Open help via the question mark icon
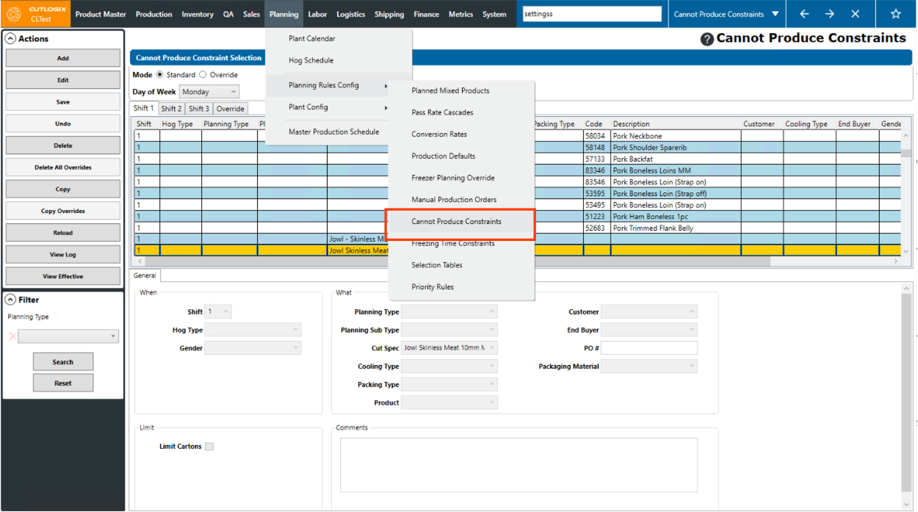Image resolution: width=918 pixels, height=512 pixels. pyautogui.click(x=706, y=40)
